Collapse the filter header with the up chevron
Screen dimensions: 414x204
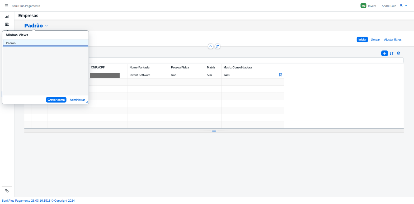210,46
